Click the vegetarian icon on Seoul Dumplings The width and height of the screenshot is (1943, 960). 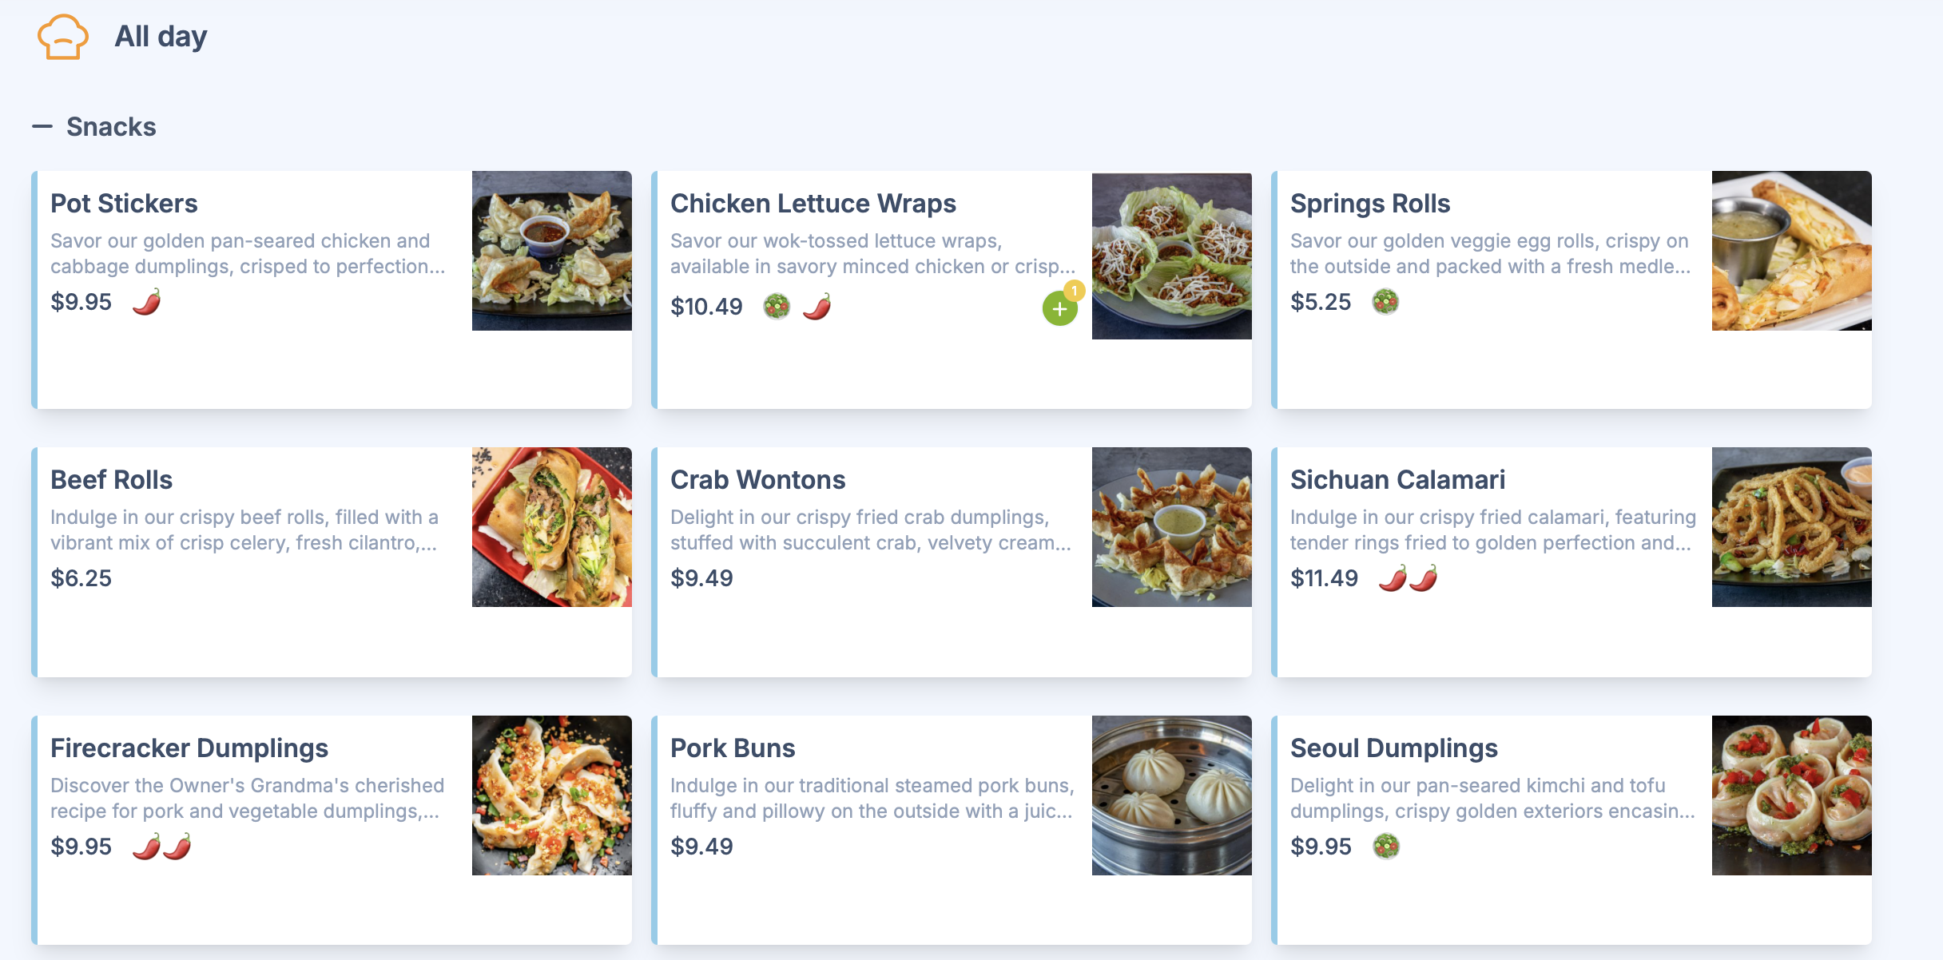click(x=1386, y=846)
